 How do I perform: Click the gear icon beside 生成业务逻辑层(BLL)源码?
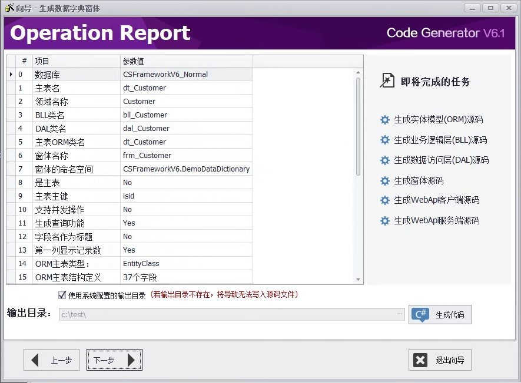click(x=385, y=140)
